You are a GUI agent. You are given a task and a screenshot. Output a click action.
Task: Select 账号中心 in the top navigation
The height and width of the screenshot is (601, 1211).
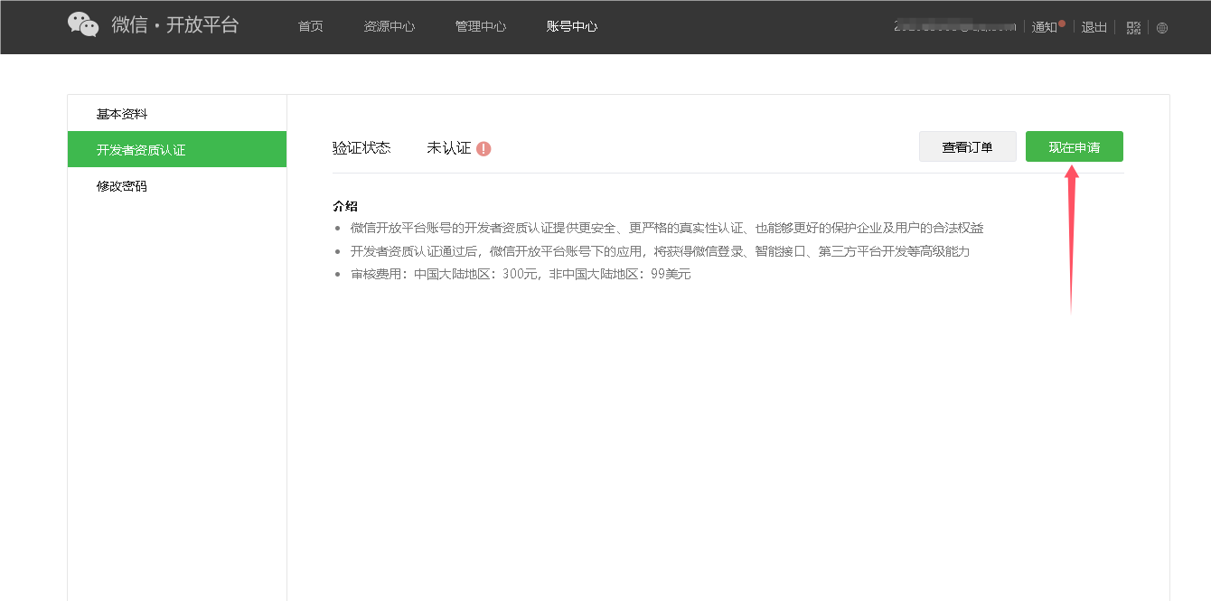[572, 26]
